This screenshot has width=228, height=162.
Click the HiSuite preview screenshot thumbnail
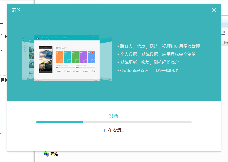67,58
